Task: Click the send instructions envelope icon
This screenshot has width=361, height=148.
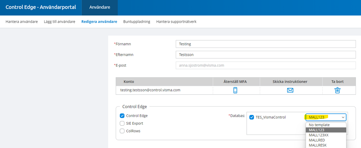Action: [x=290, y=90]
